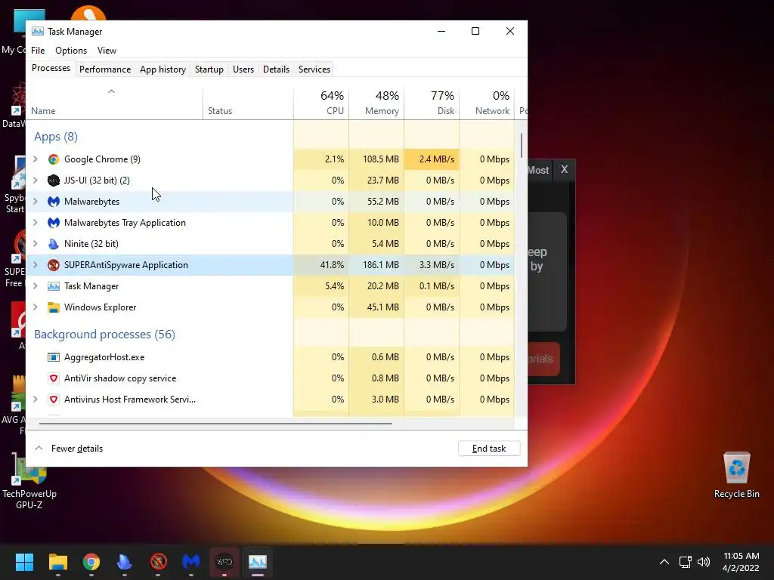The image size is (774, 580).
Task: Click the Malwarebytes process icon
Action: (x=54, y=202)
